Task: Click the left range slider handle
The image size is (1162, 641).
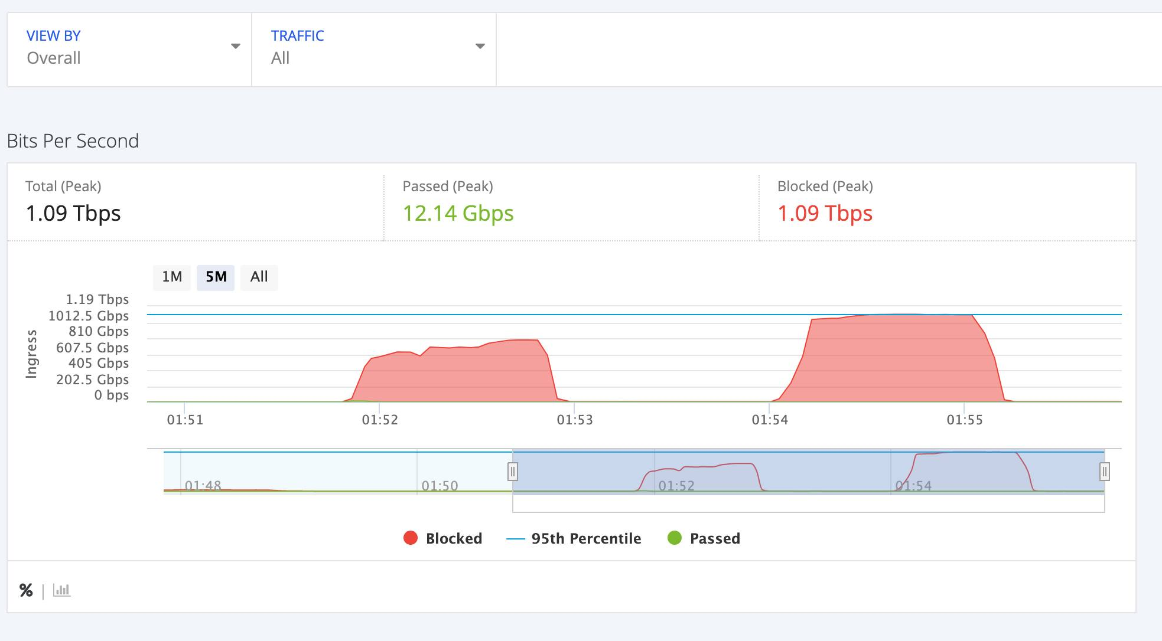Action: [x=513, y=471]
